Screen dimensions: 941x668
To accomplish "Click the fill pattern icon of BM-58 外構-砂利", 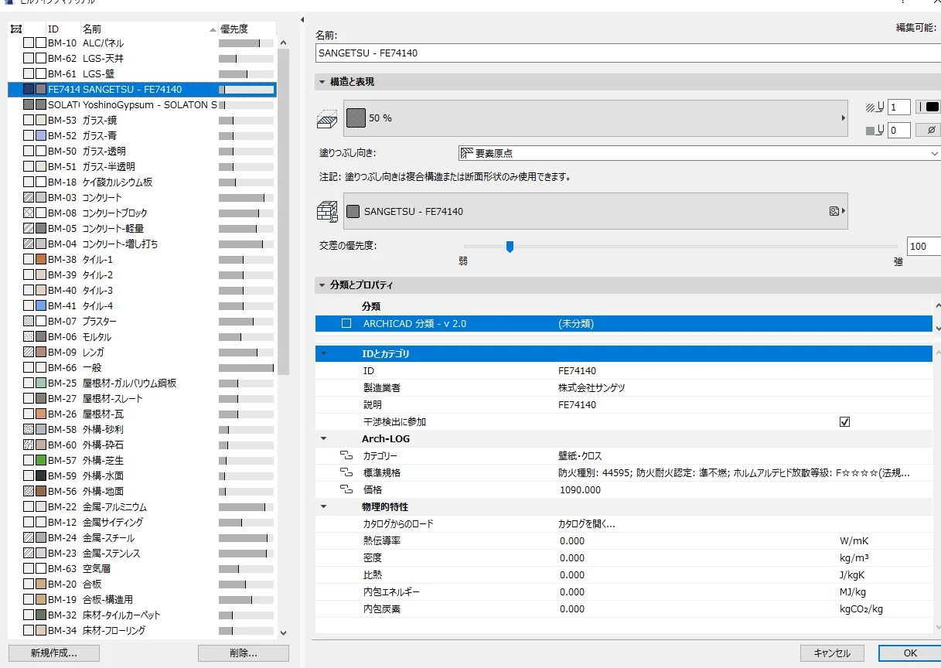I will (x=29, y=430).
